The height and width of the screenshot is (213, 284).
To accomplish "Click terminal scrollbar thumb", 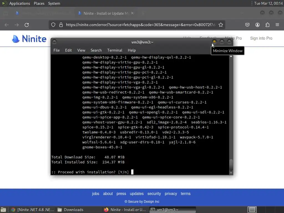I will (231, 165).
